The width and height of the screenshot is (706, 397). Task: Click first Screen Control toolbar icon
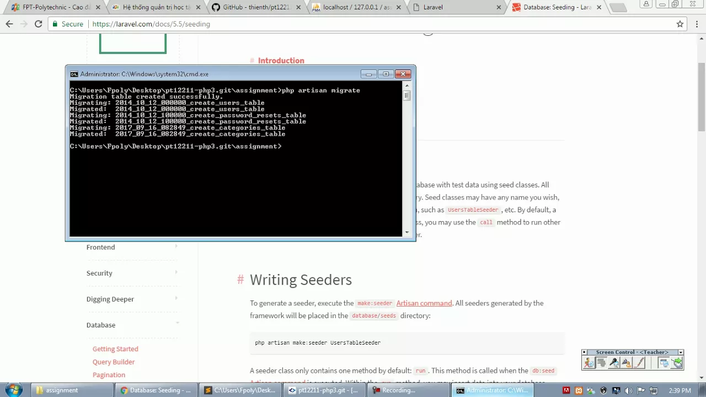click(589, 363)
